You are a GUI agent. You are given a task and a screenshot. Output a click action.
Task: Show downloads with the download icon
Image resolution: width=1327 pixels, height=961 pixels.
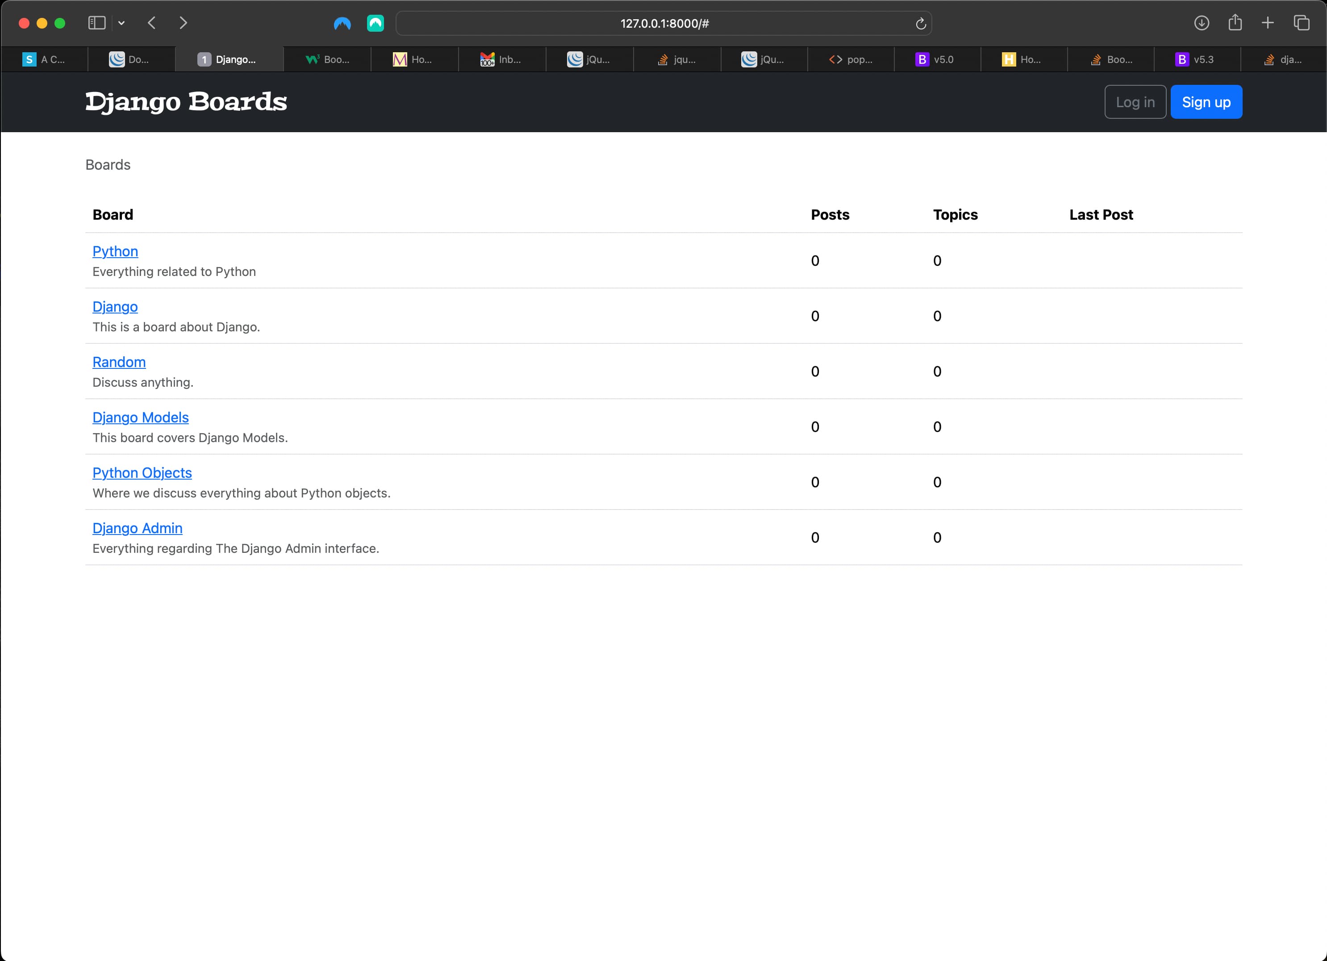pos(1201,23)
